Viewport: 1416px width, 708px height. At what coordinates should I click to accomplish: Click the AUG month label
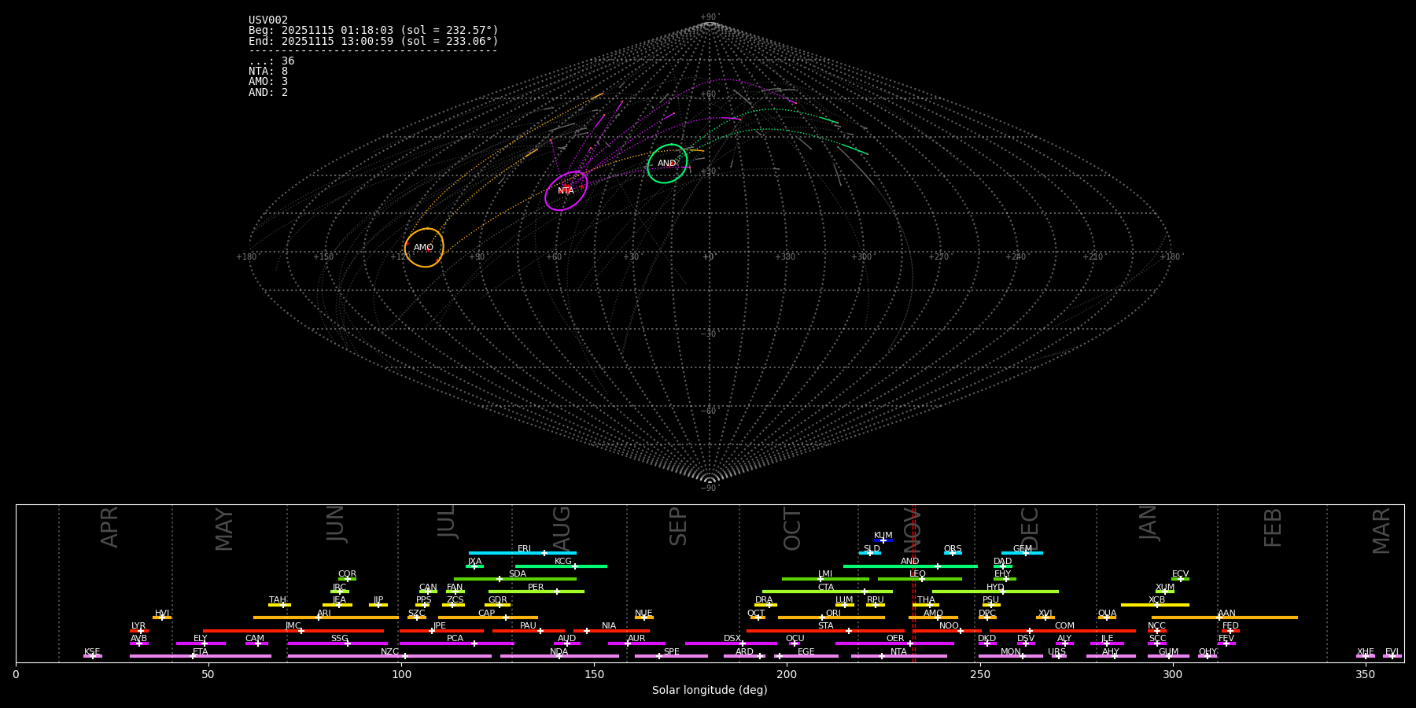click(x=562, y=529)
